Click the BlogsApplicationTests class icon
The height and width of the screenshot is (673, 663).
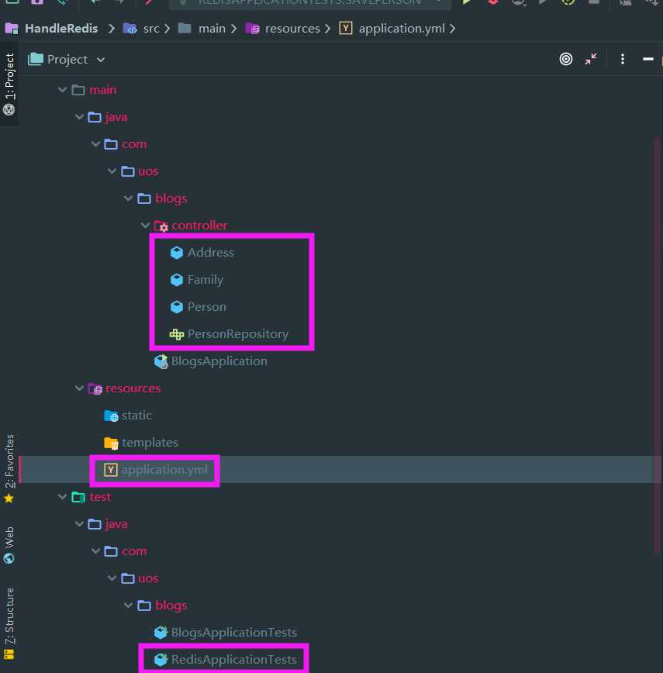pos(161,633)
